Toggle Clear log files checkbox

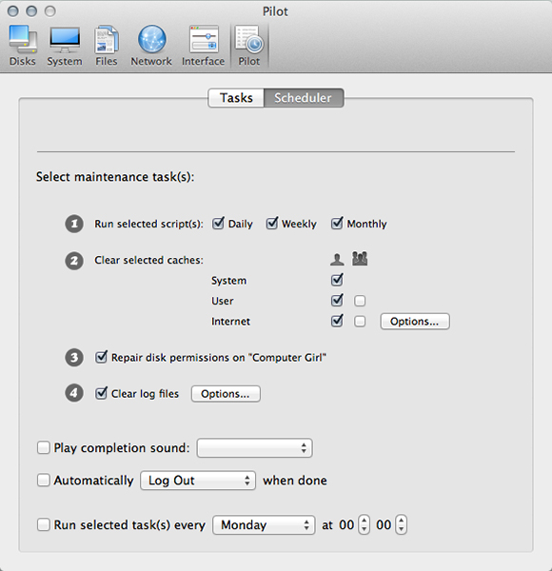(x=101, y=393)
